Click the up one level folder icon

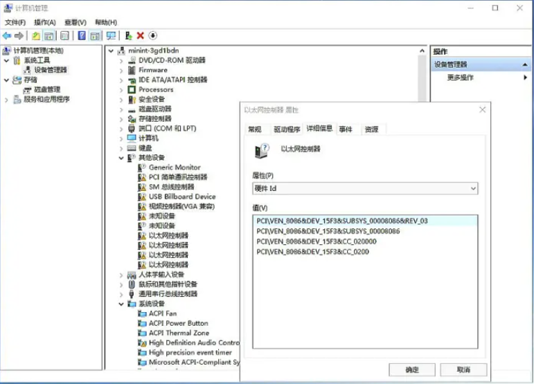pyautogui.click(x=35, y=36)
